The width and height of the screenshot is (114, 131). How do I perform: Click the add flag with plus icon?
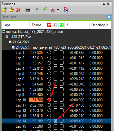(45, 10)
